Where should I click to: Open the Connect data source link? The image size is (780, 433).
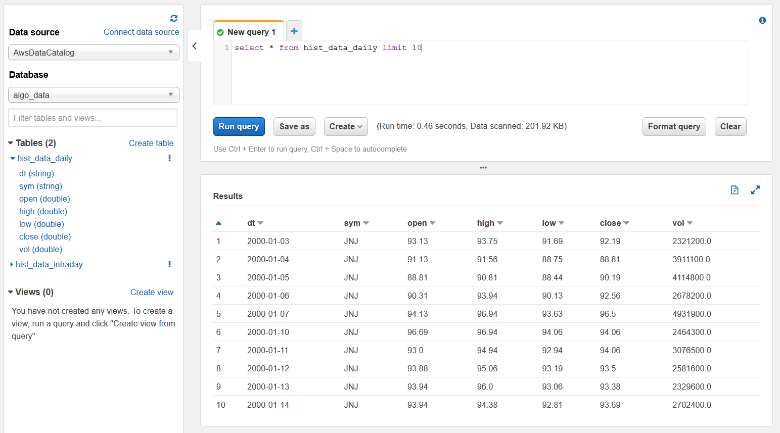point(142,32)
